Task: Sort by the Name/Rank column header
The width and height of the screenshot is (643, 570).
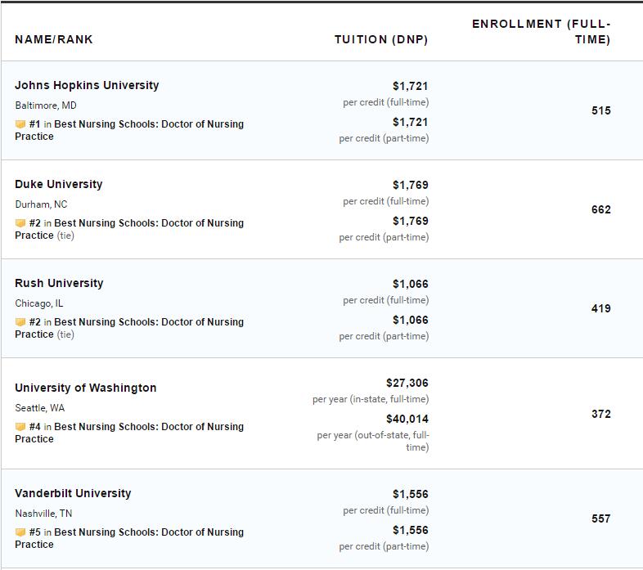Action: [x=54, y=39]
